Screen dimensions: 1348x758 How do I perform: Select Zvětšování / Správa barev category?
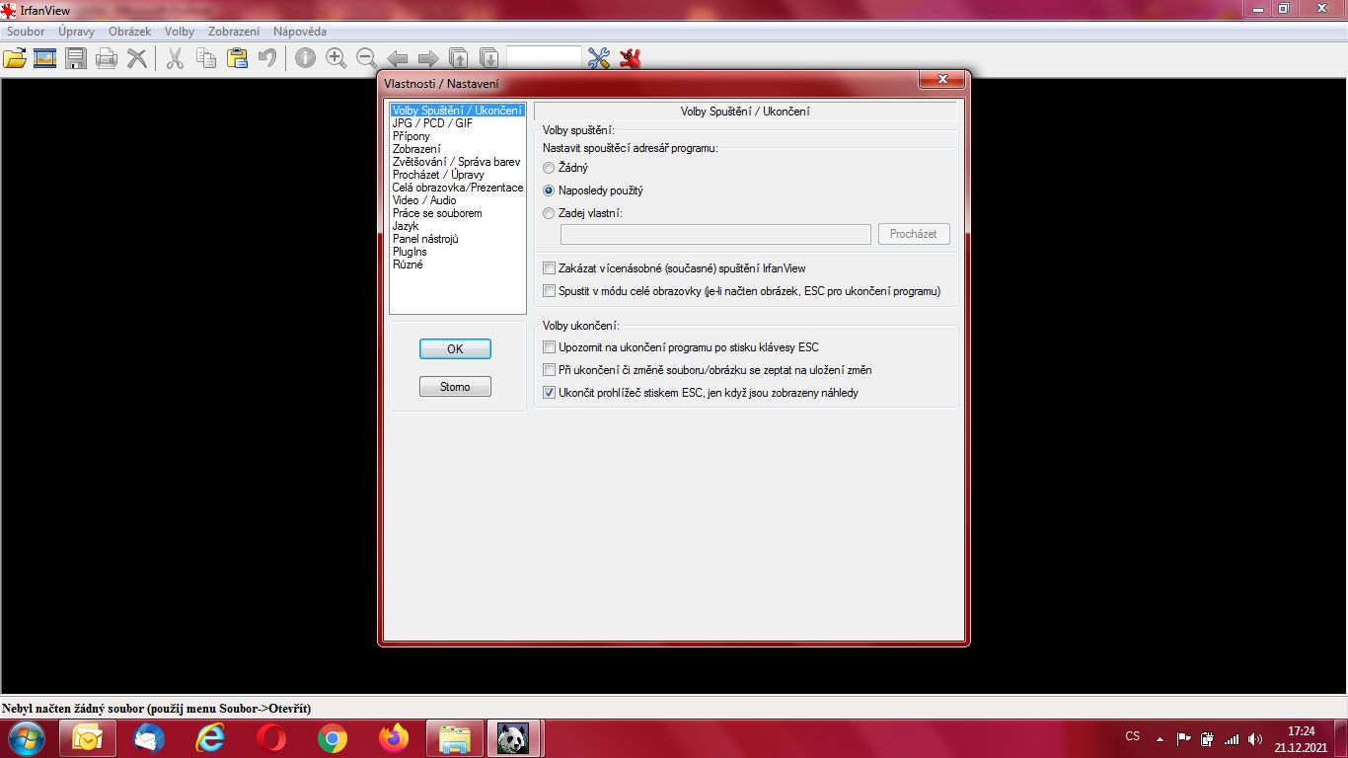(x=456, y=162)
